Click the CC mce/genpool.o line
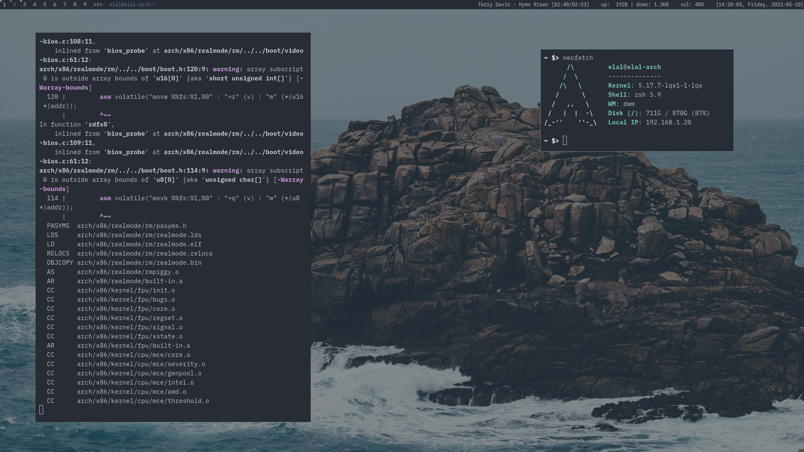 [x=124, y=373]
